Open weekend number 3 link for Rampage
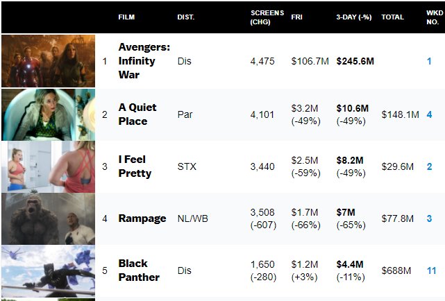The image size is (445, 301). [429, 218]
